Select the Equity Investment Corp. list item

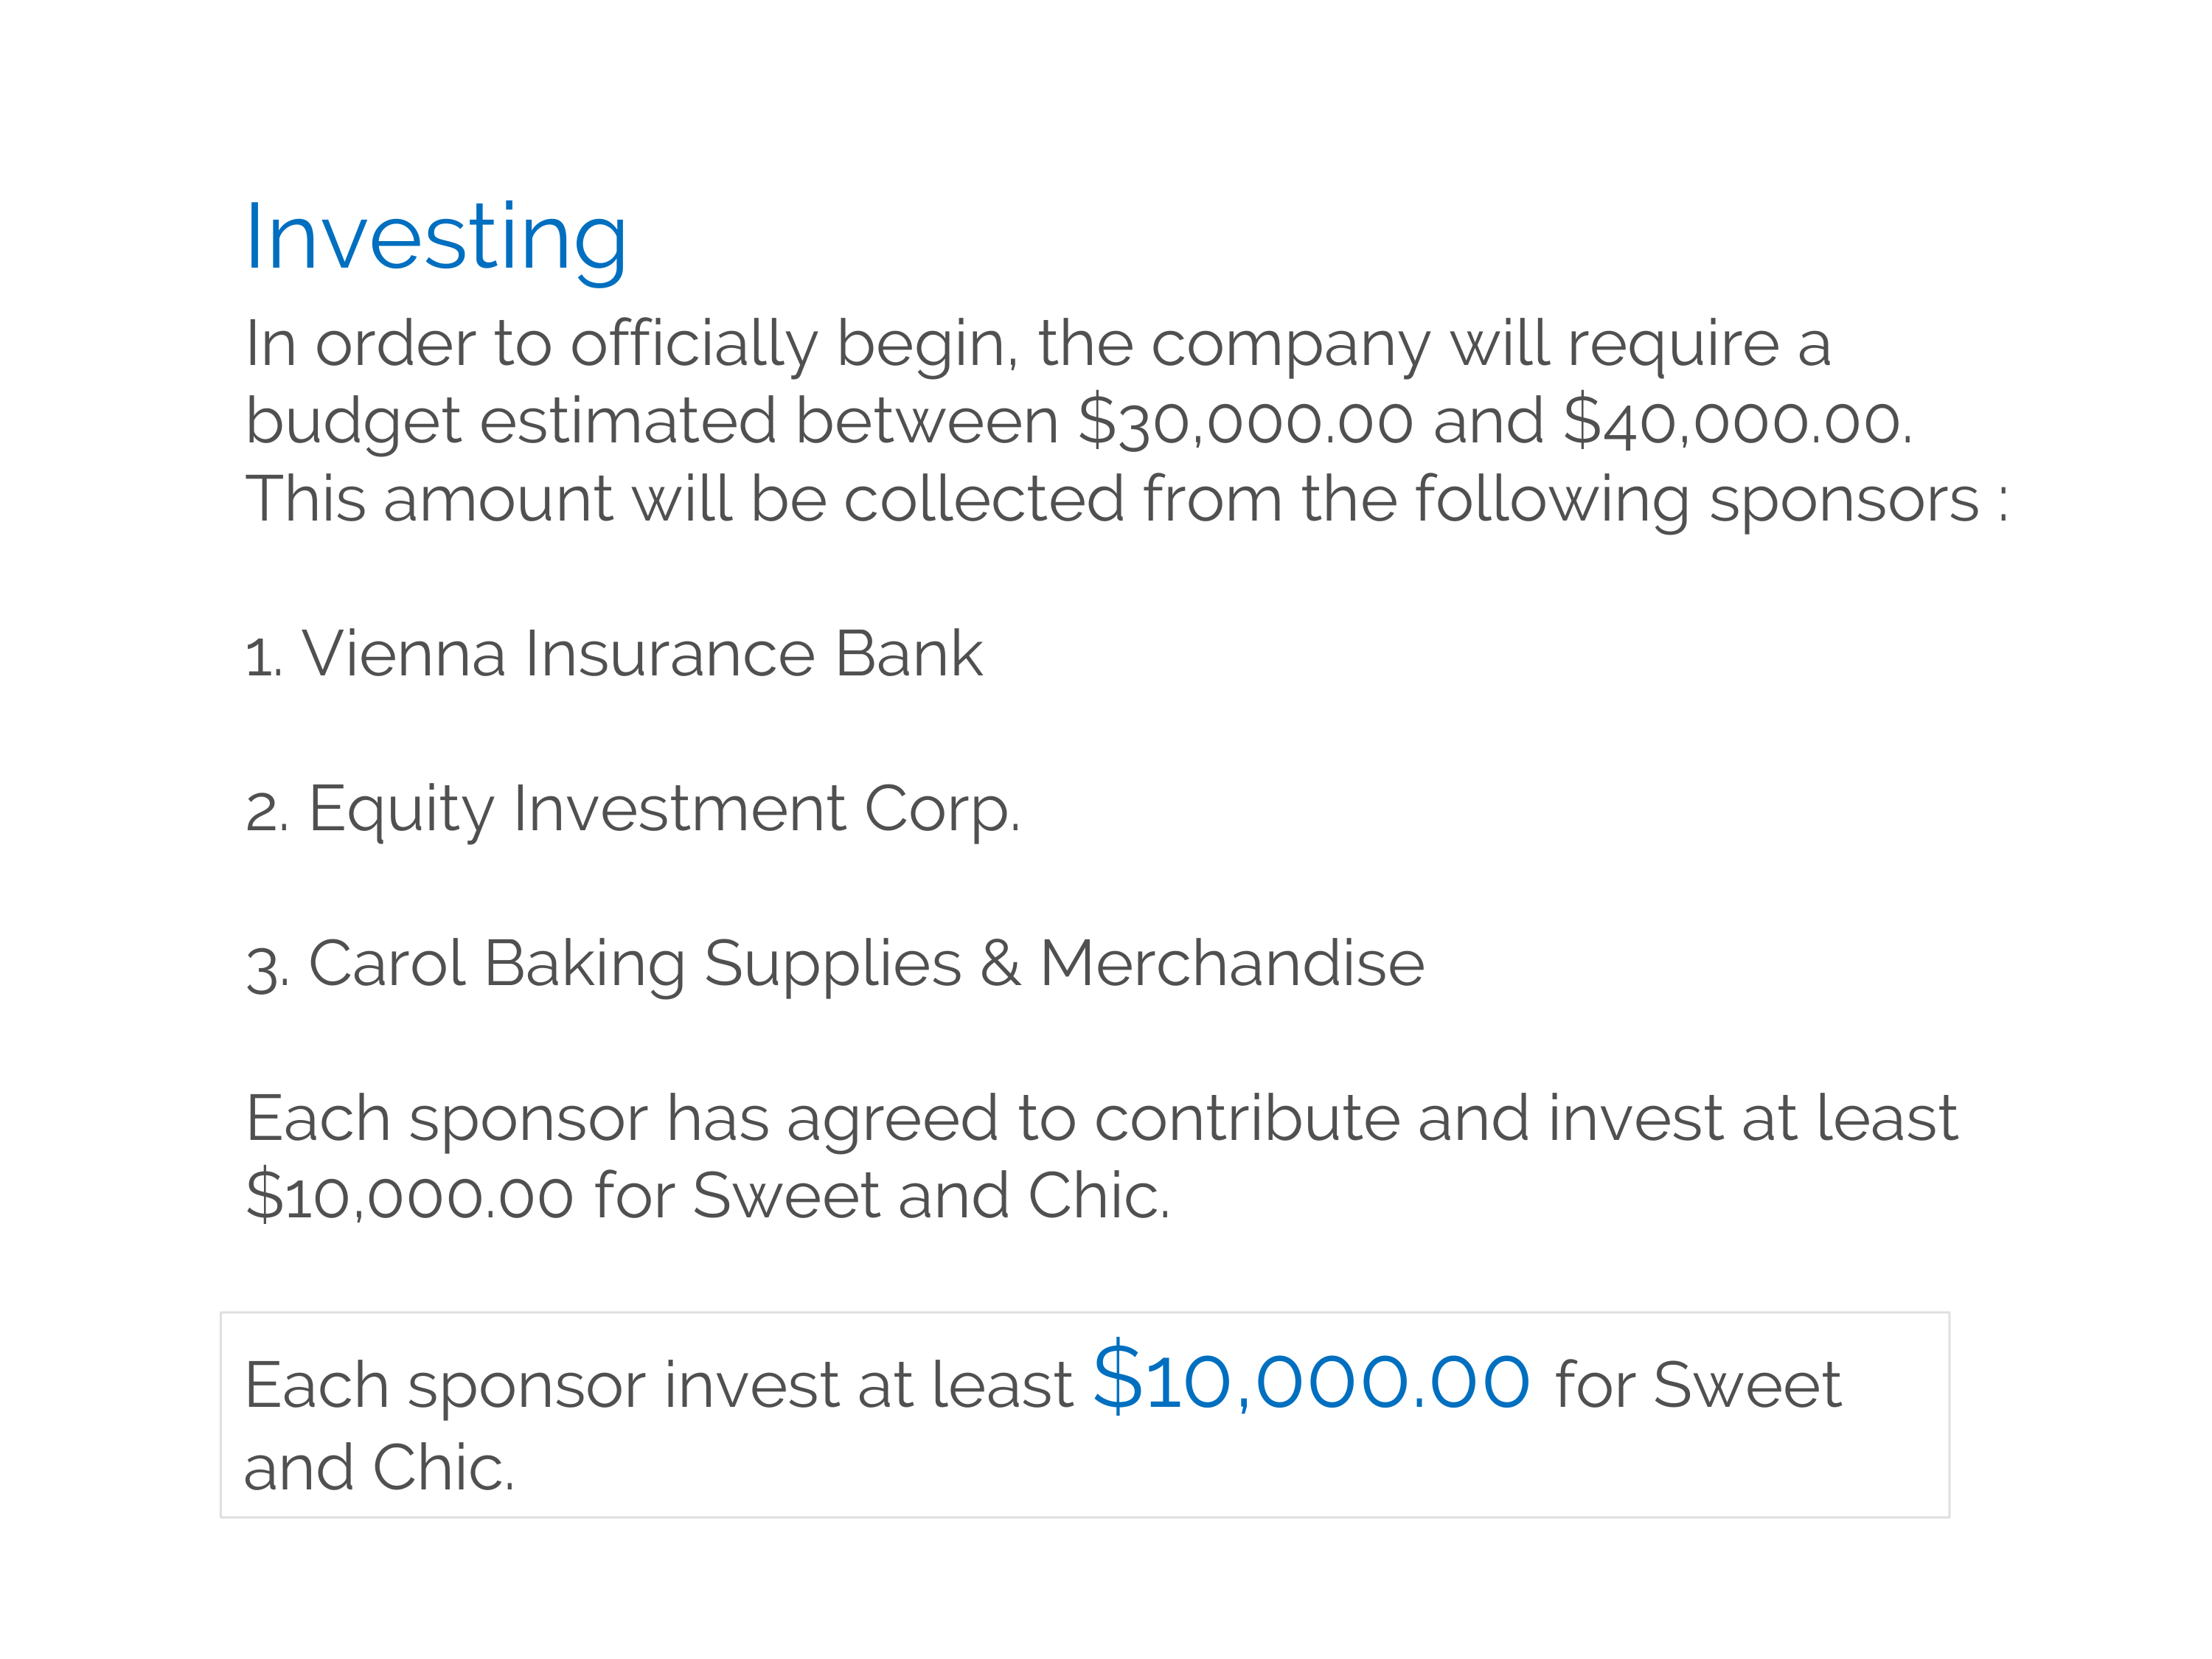tap(633, 809)
